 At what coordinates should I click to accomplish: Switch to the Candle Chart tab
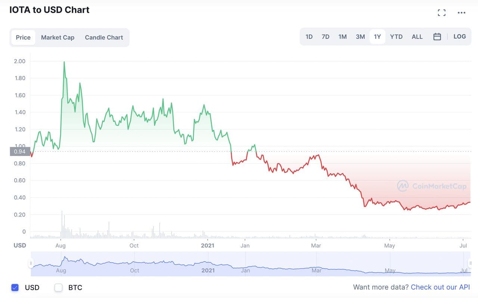[104, 37]
